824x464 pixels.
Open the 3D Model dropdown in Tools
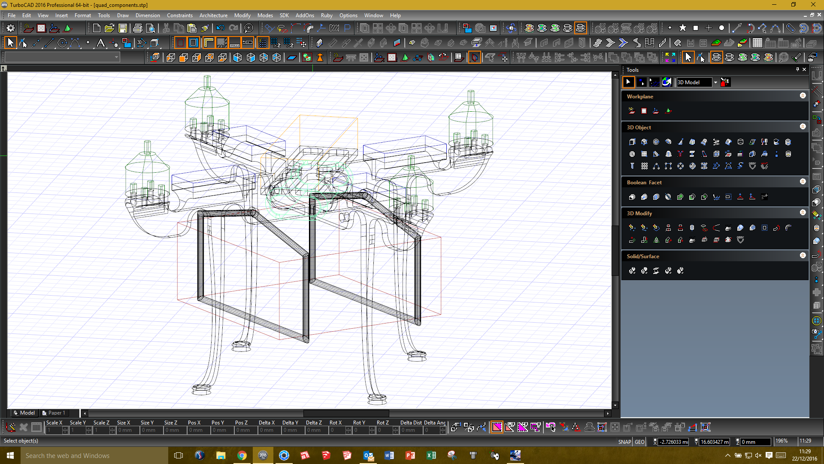point(715,82)
